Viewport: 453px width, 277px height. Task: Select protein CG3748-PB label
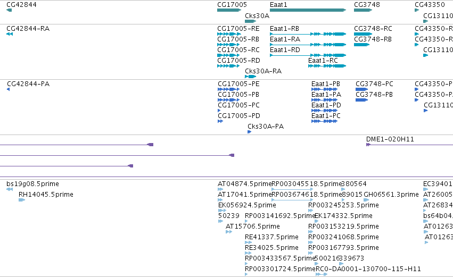click(374, 95)
